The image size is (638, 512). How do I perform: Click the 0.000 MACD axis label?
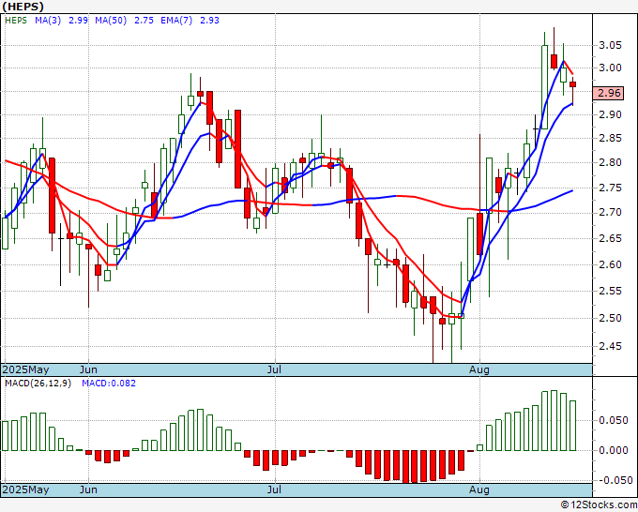pyautogui.click(x=614, y=450)
